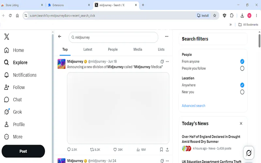Click the Install app button
261x163 pixels.
pos(203,15)
